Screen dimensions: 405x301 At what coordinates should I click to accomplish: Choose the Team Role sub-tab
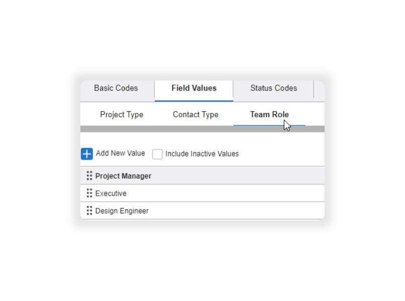pyautogui.click(x=269, y=114)
